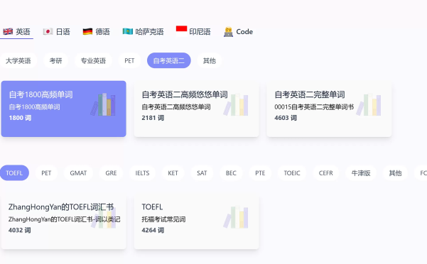Image resolution: width=427 pixels, height=264 pixels.
Task: Click the Germany flag icon
Action: coord(87,31)
